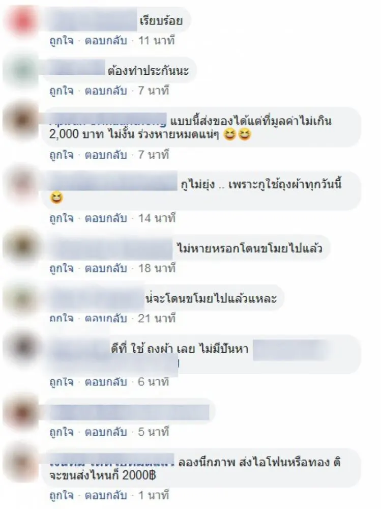This screenshot has width=381, height=509.
Task: Like the comment ไม่หายหรอกโดนขโมยไปแล้ว
Action: pyautogui.click(x=62, y=268)
